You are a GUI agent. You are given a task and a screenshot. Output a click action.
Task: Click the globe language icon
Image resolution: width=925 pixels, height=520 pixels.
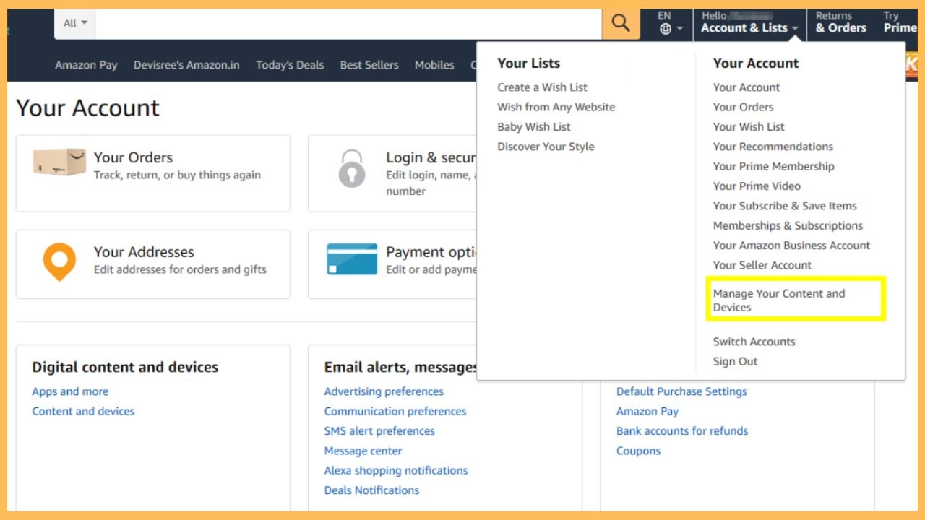pyautogui.click(x=666, y=29)
